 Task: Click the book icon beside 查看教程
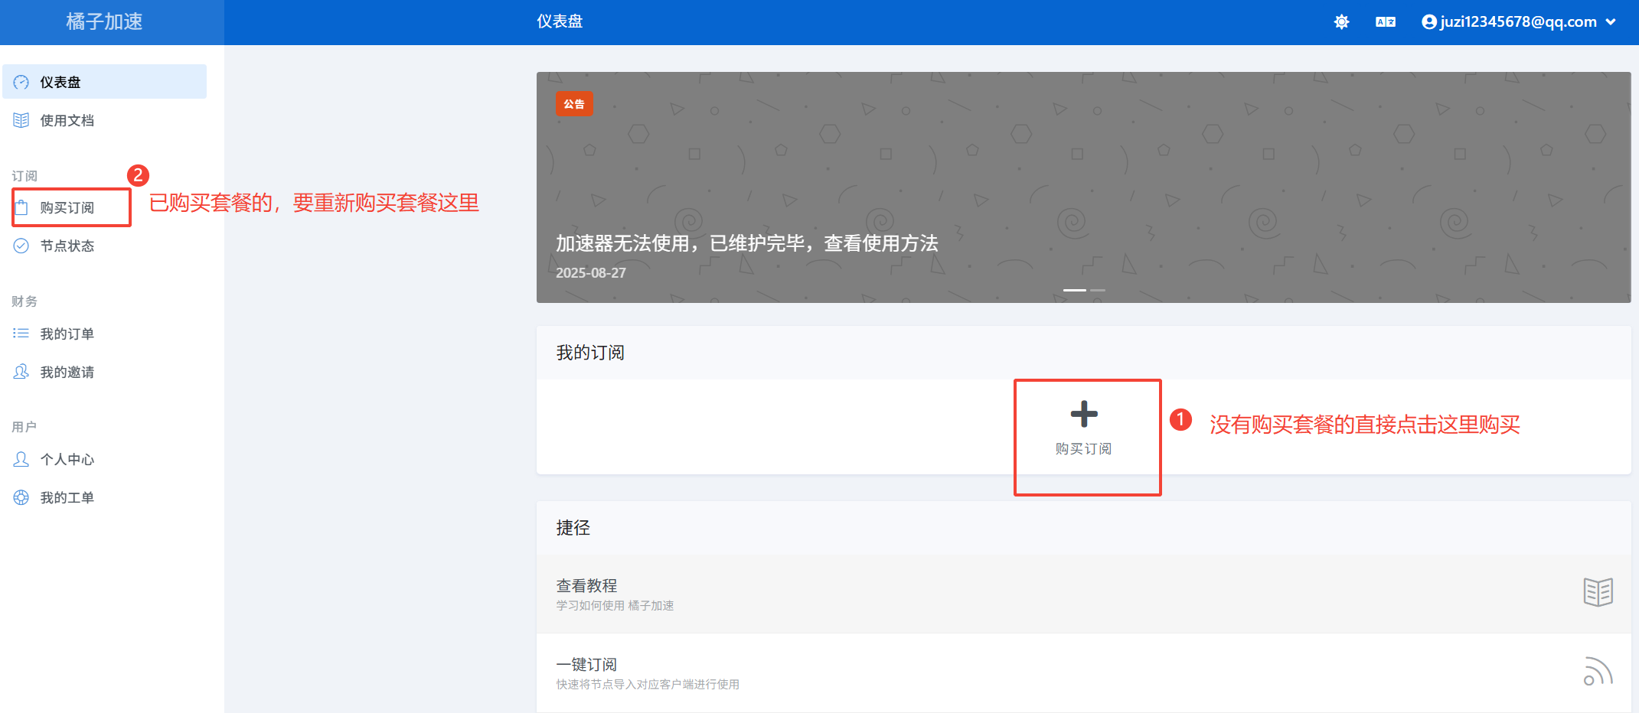pyautogui.click(x=1598, y=592)
